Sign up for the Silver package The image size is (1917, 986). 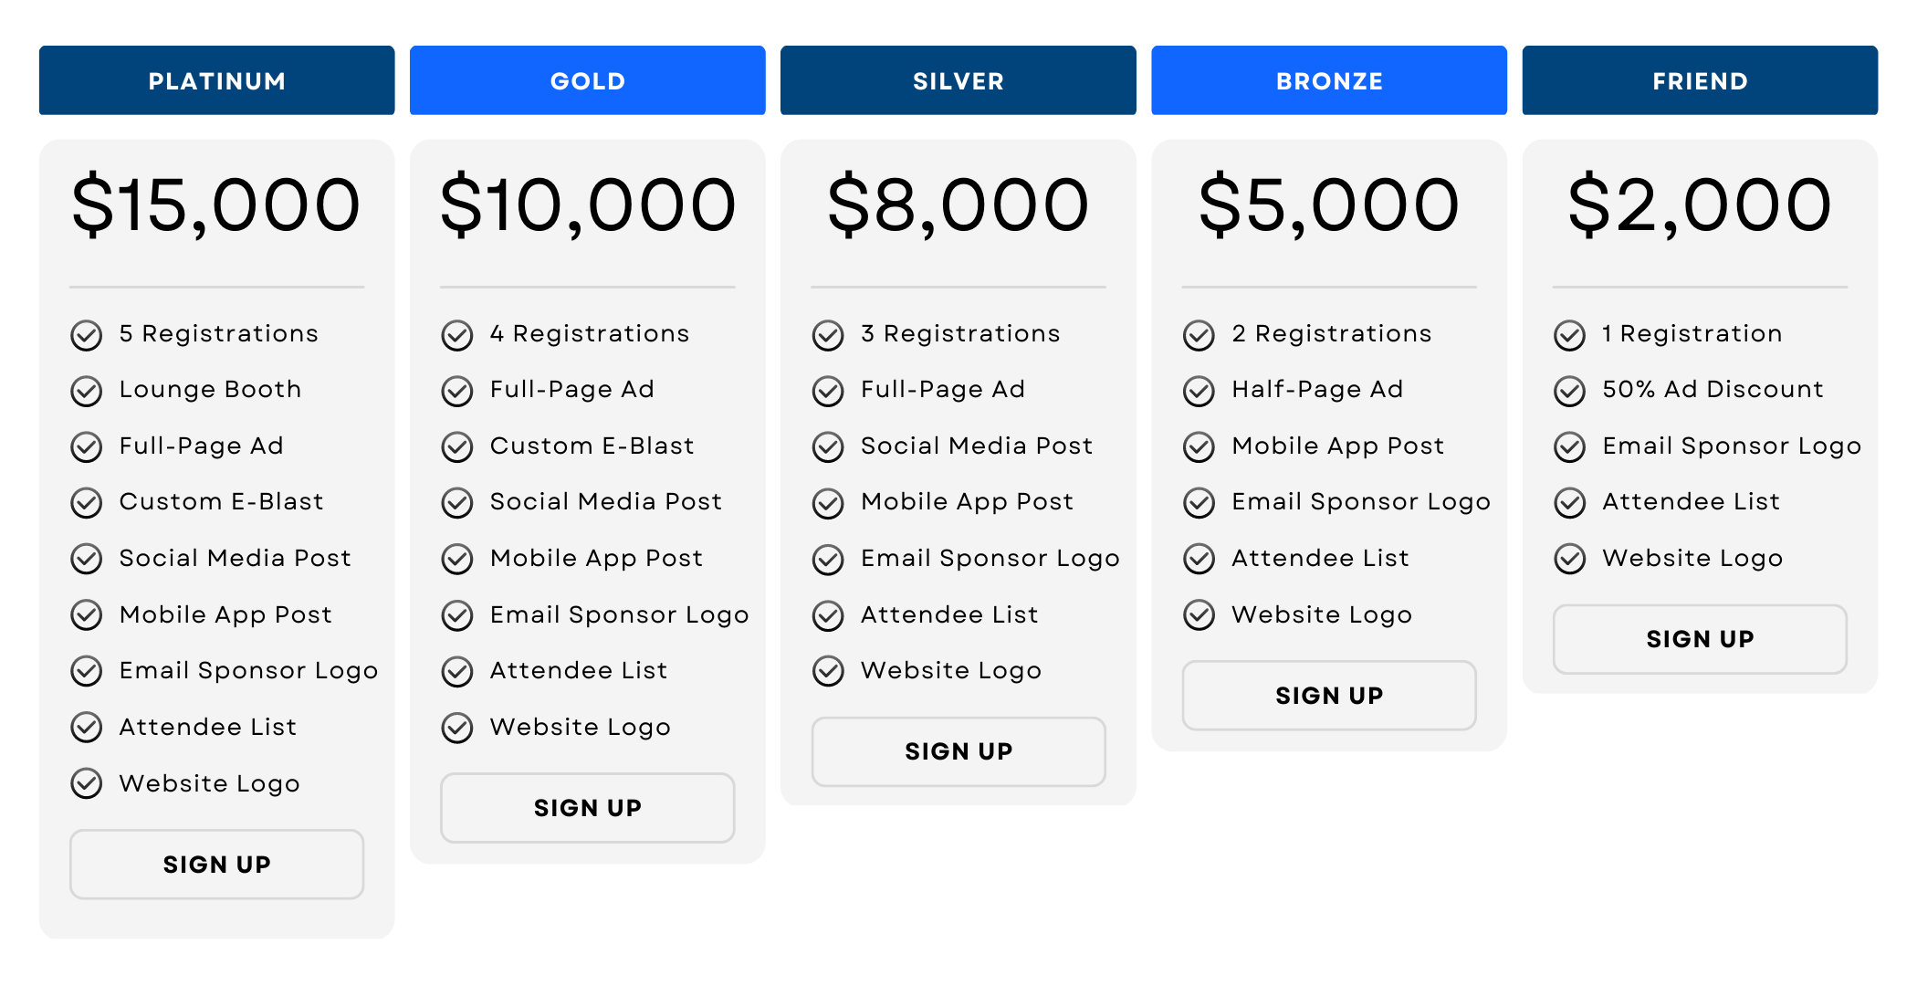click(958, 751)
